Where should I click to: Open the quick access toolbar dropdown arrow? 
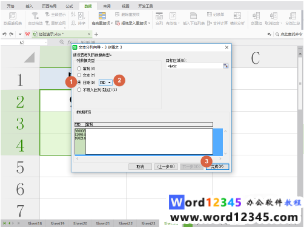[20, 34]
